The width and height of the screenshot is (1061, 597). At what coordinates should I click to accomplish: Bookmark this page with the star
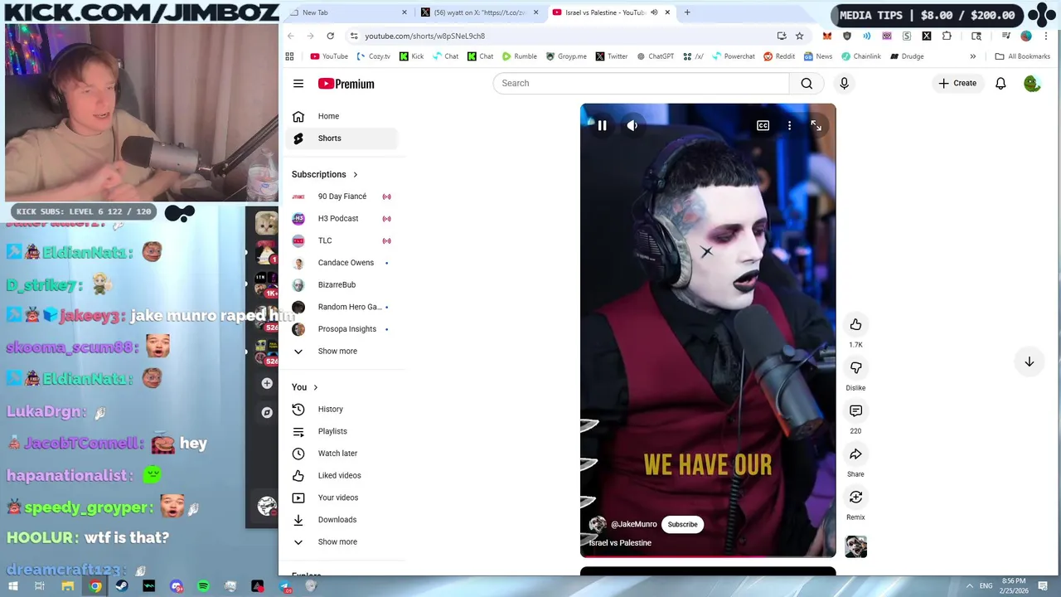point(799,36)
